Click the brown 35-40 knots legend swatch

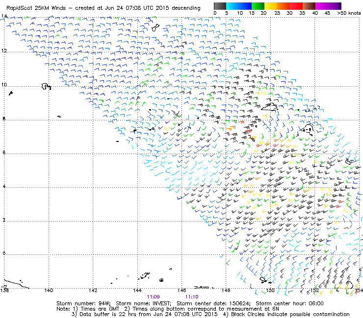(x=309, y=6)
